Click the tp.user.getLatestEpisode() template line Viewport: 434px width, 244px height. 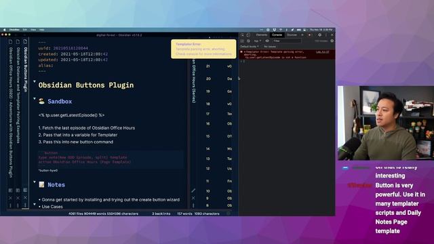71,115
